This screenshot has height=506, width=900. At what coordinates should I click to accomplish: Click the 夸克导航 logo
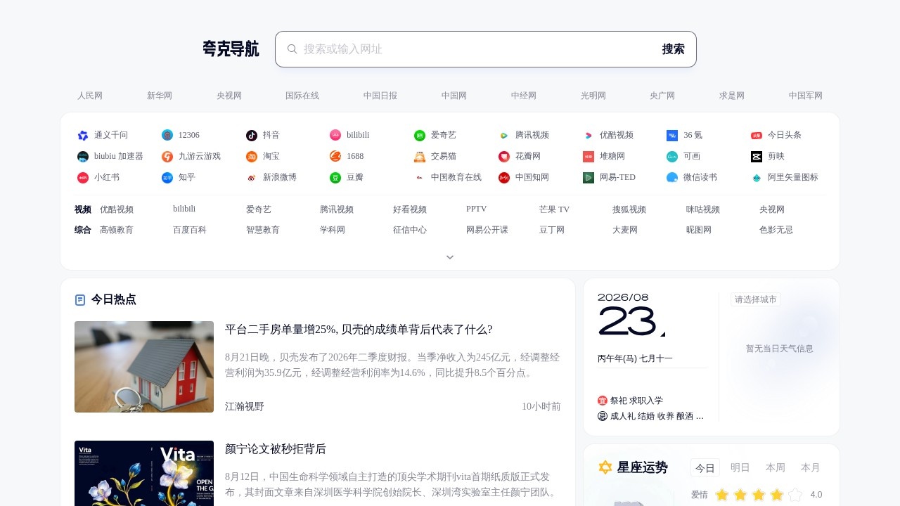click(231, 49)
